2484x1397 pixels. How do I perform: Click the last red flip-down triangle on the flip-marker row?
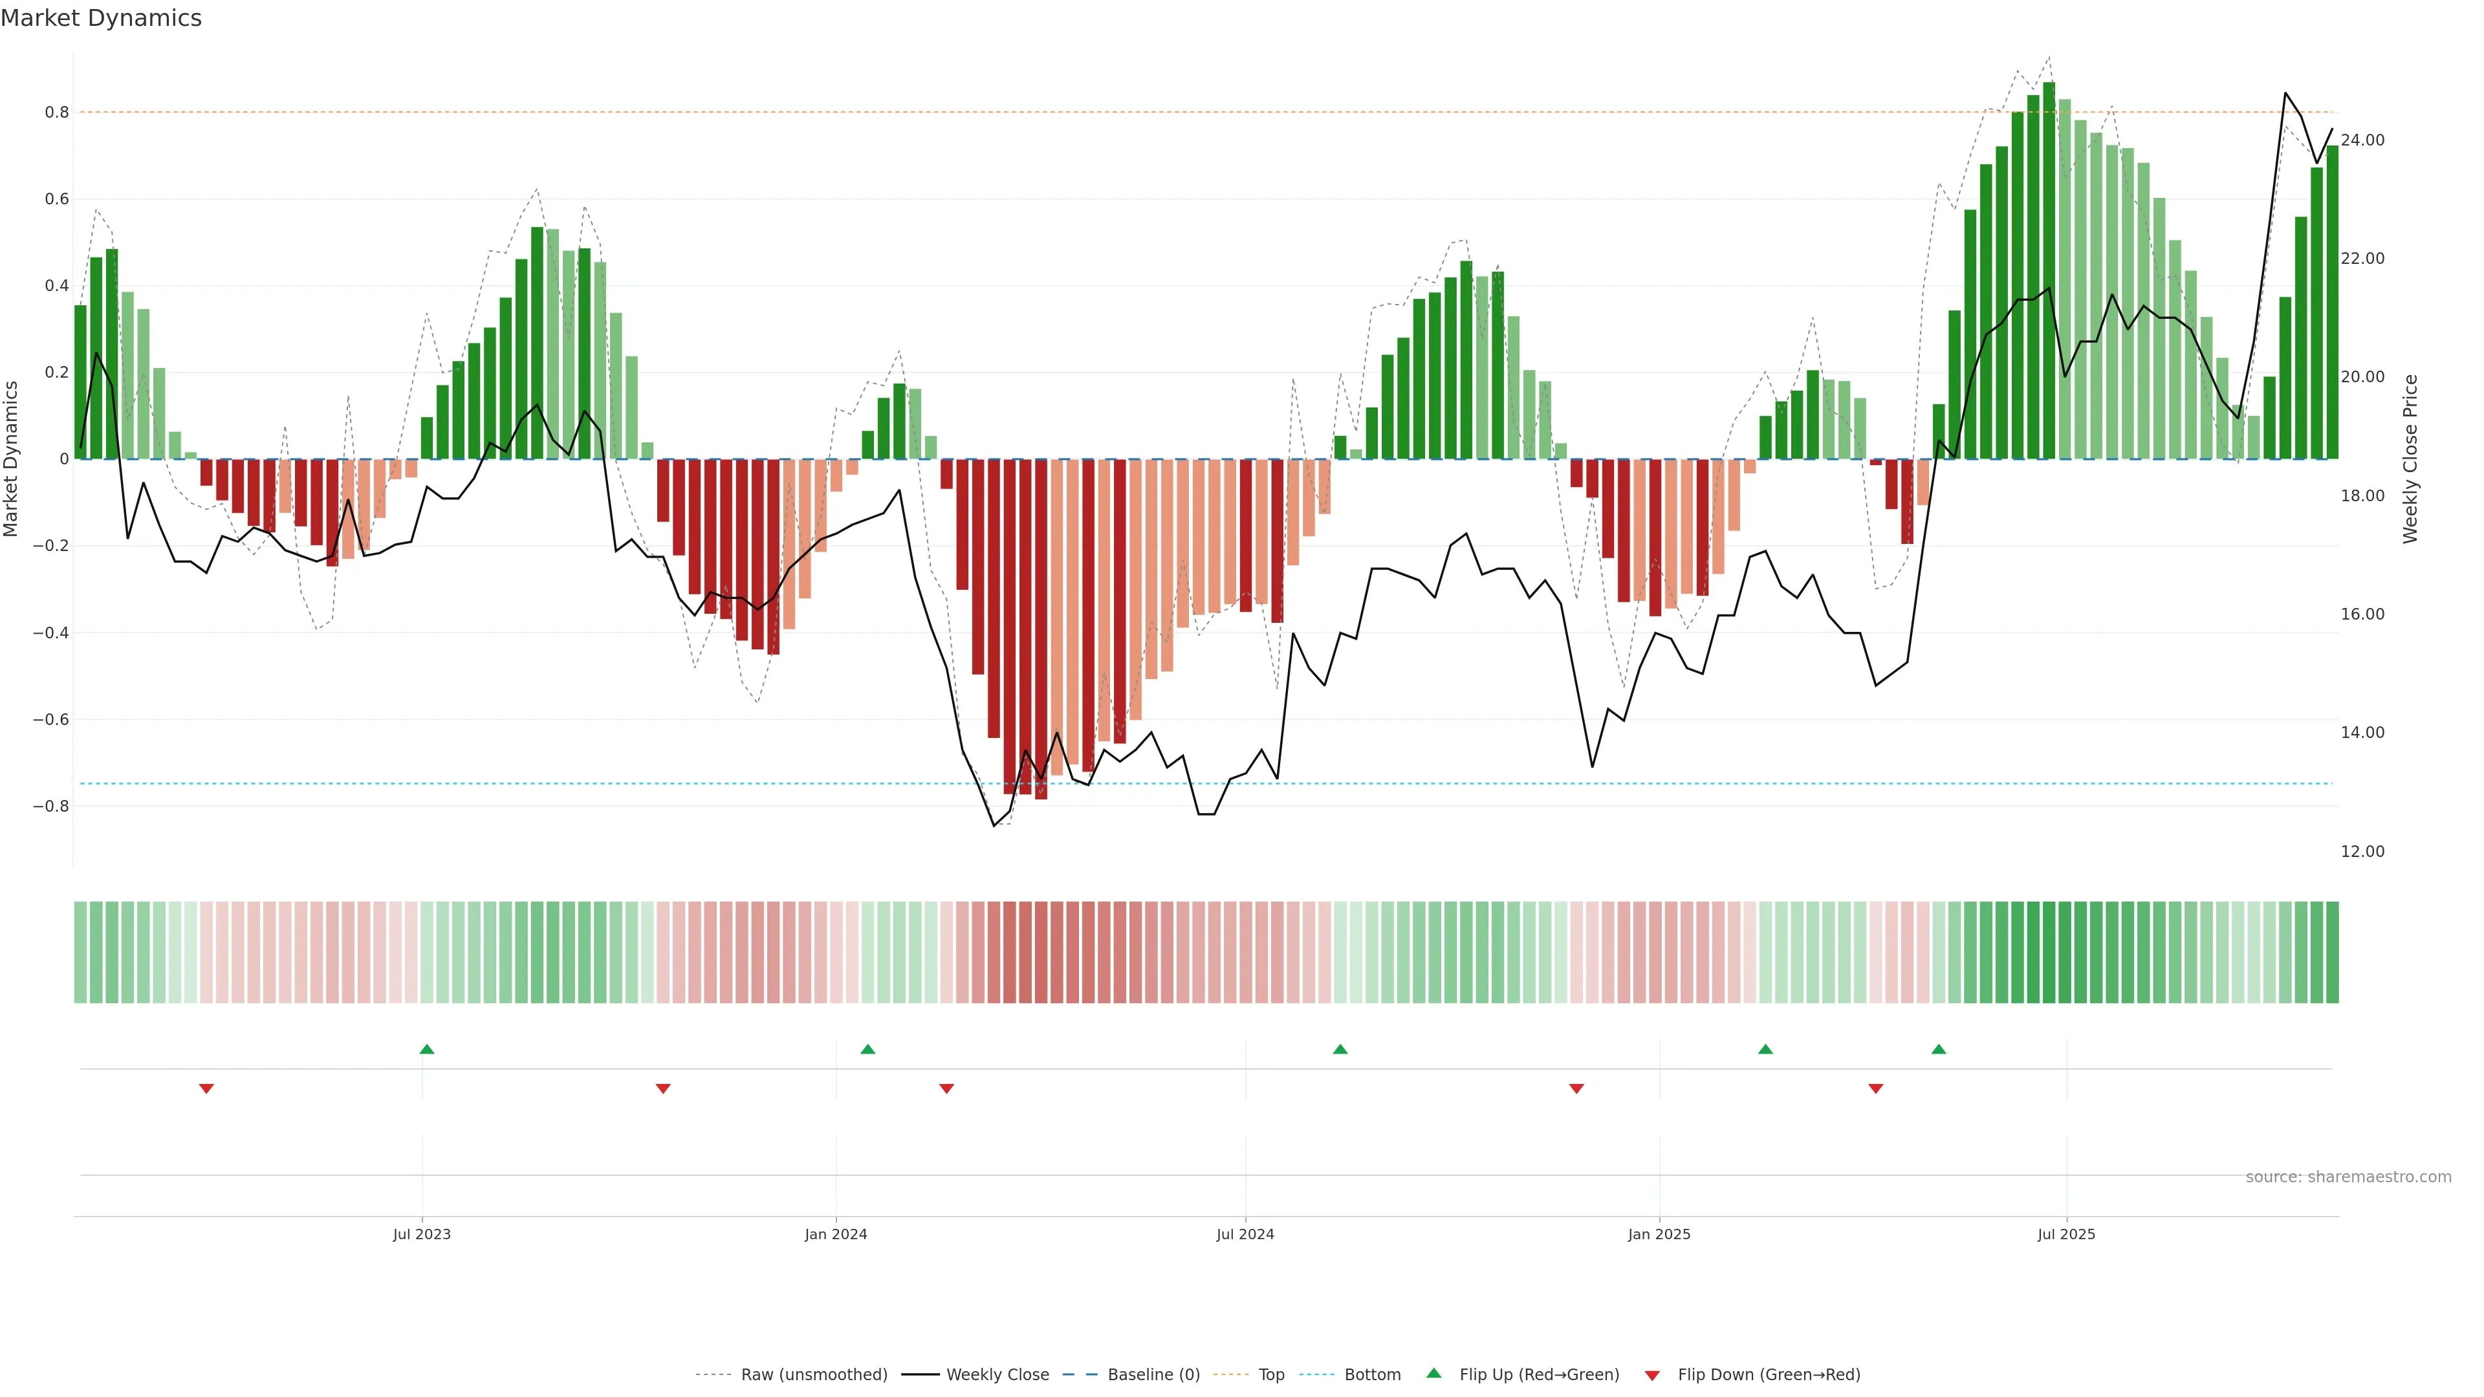tap(1875, 1088)
